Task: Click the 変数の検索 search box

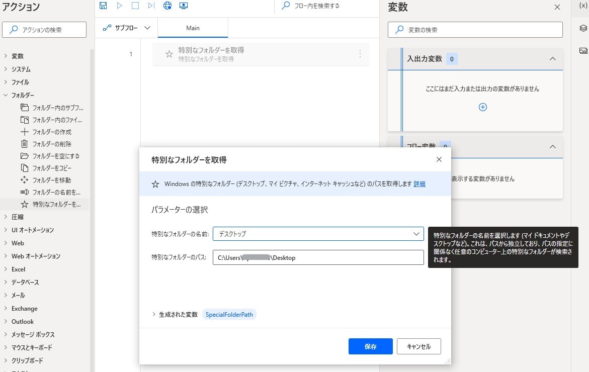Action: [475, 30]
